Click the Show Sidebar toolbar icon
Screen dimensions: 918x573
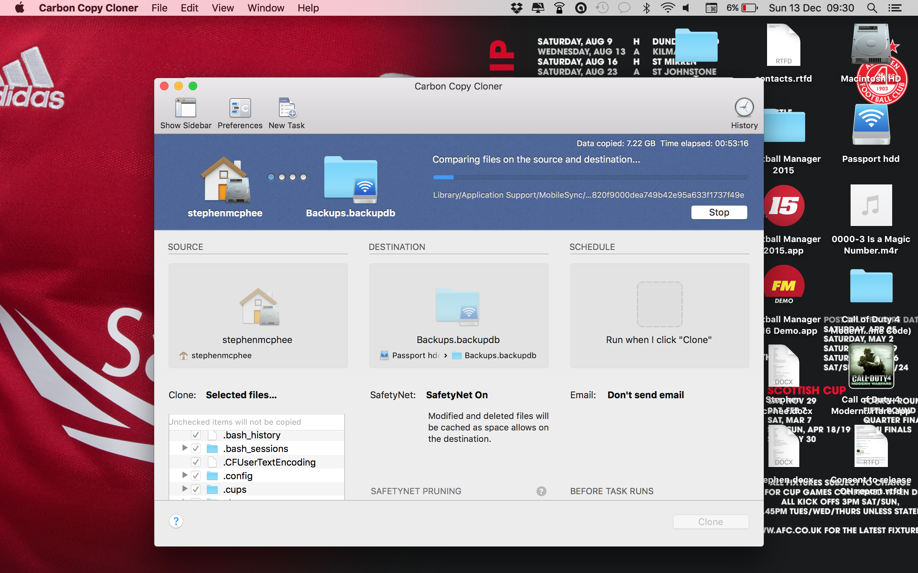(185, 109)
